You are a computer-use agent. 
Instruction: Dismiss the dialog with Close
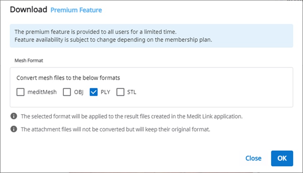[253, 158]
